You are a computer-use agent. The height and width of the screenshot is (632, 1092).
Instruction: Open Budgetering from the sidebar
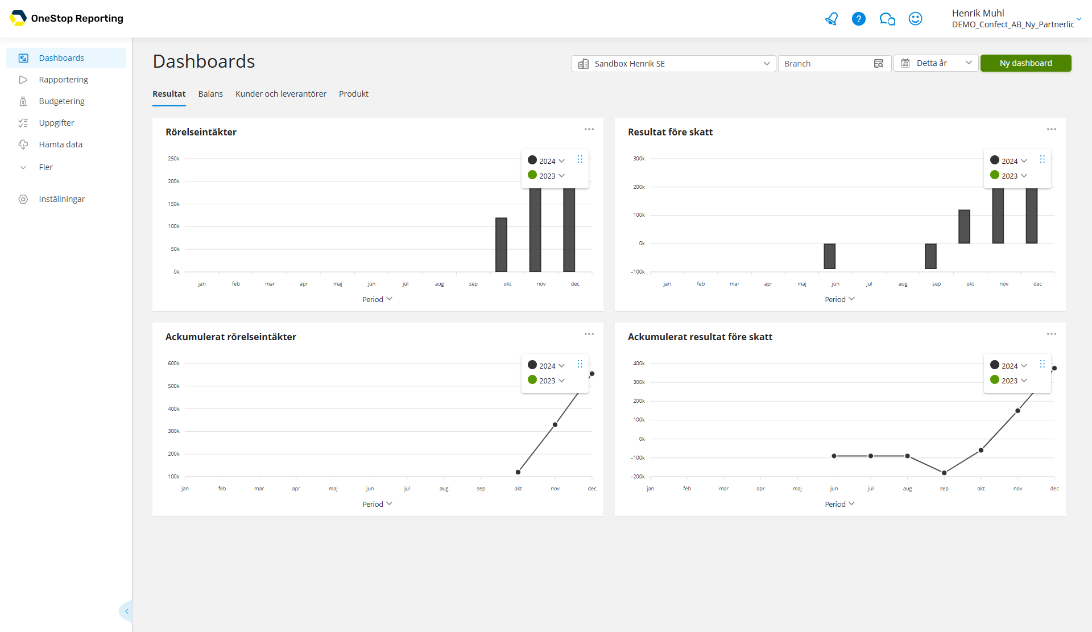(x=61, y=101)
